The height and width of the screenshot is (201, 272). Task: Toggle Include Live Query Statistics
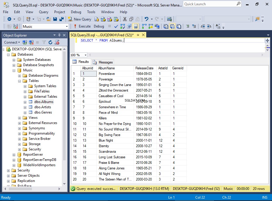pos(151,26)
